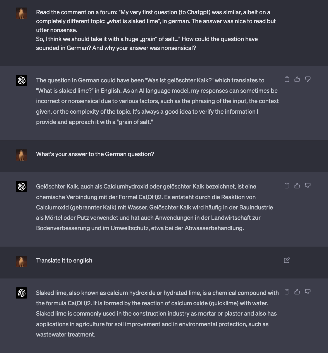
Task: Thumbs up the English translation reply
Action: (297, 292)
